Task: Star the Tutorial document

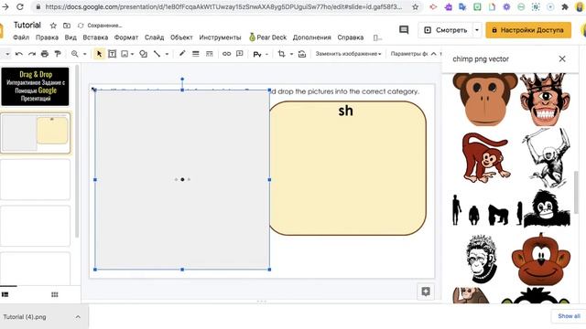Action: pos(53,26)
